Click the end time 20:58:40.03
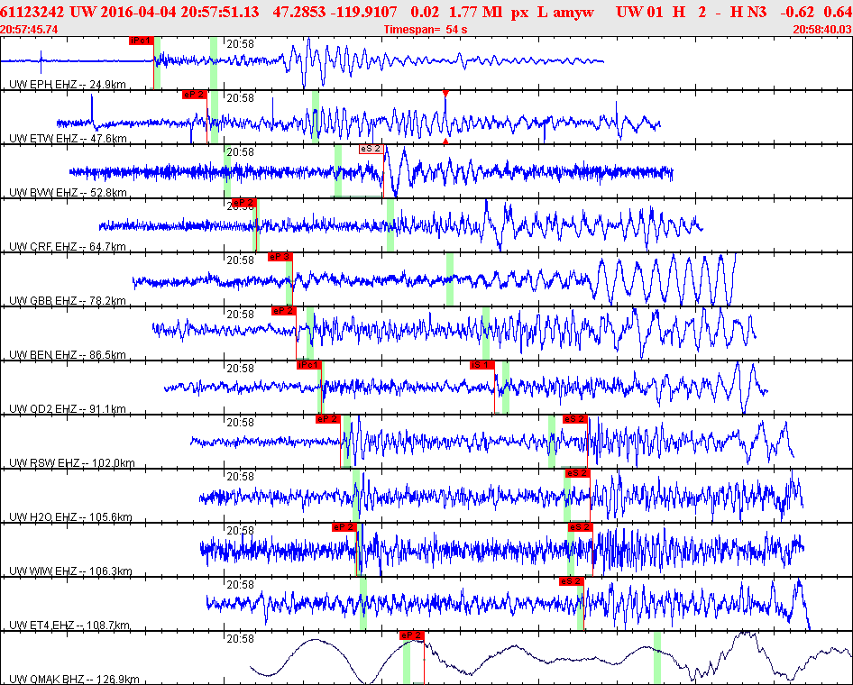Screen dimensions: 853x685 pos(822,30)
